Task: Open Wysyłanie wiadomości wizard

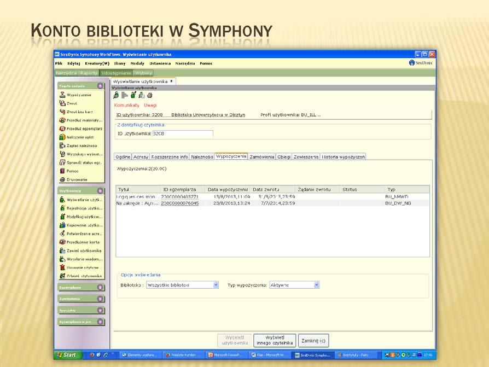Action: pos(81,259)
